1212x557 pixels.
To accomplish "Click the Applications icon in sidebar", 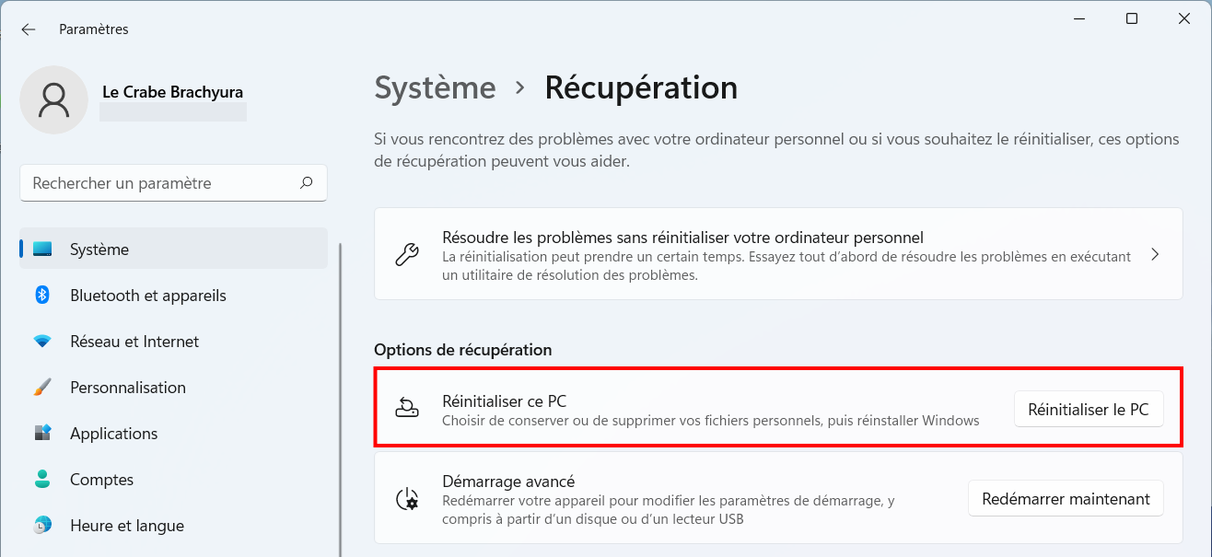I will click(42, 433).
